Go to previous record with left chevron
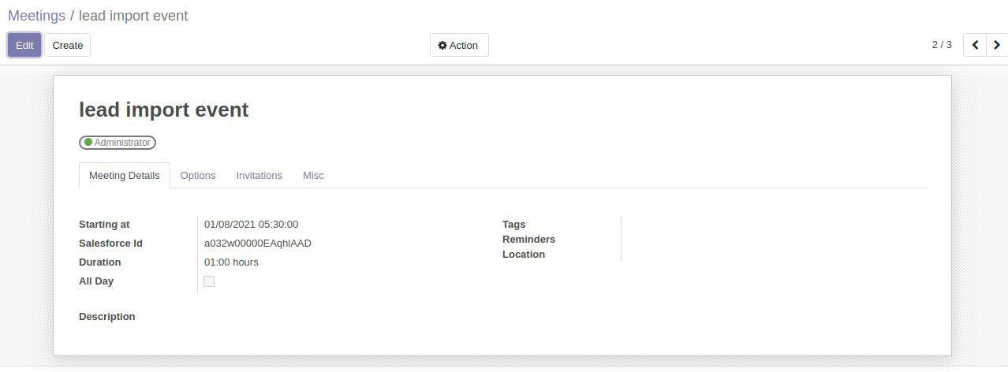This screenshot has height=372, width=1008. [x=975, y=45]
